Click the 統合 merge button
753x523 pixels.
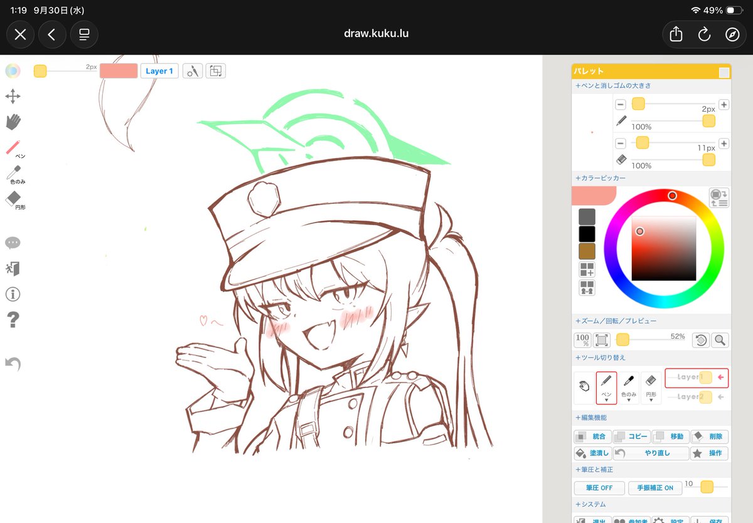point(592,436)
